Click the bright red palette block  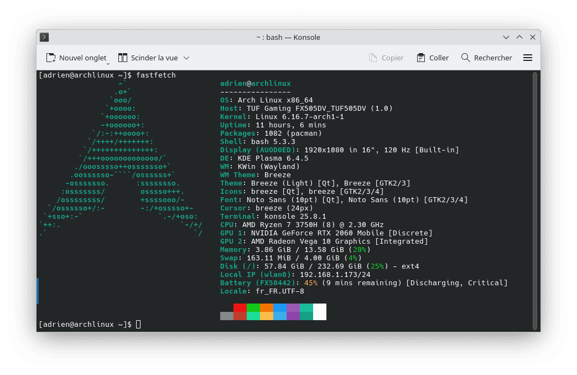click(240, 307)
